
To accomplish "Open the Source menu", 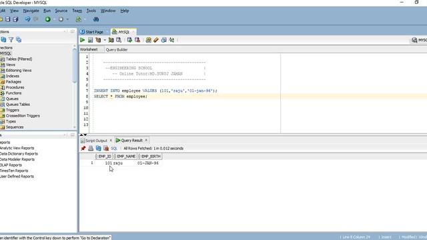I will tap(61, 11).
